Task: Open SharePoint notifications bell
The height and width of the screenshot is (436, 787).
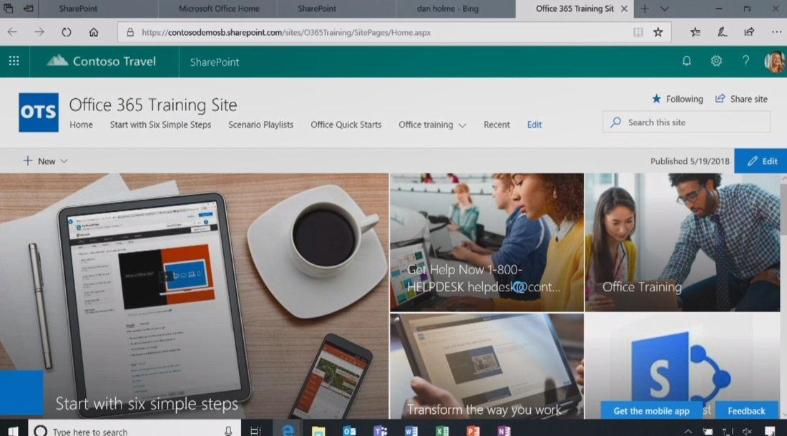Action: (686, 61)
